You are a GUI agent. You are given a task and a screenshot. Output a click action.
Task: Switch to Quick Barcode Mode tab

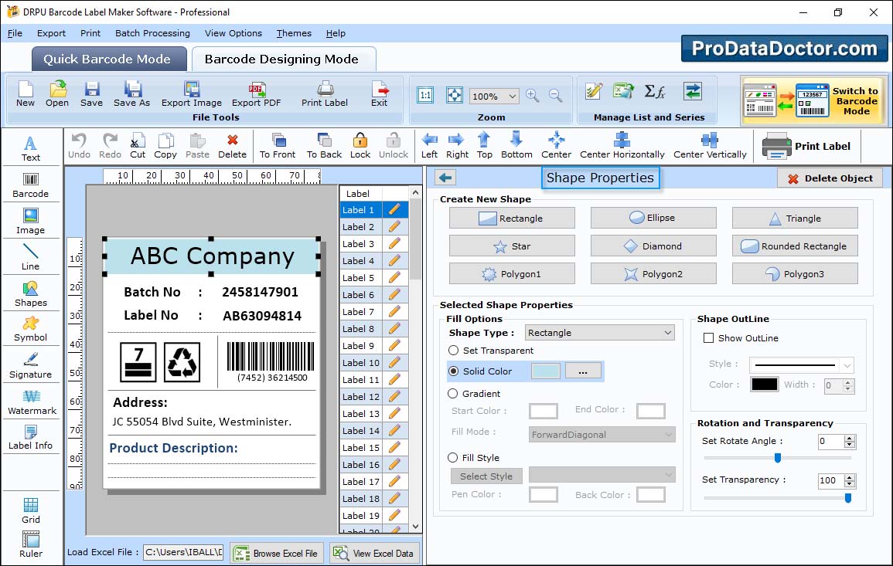107,59
